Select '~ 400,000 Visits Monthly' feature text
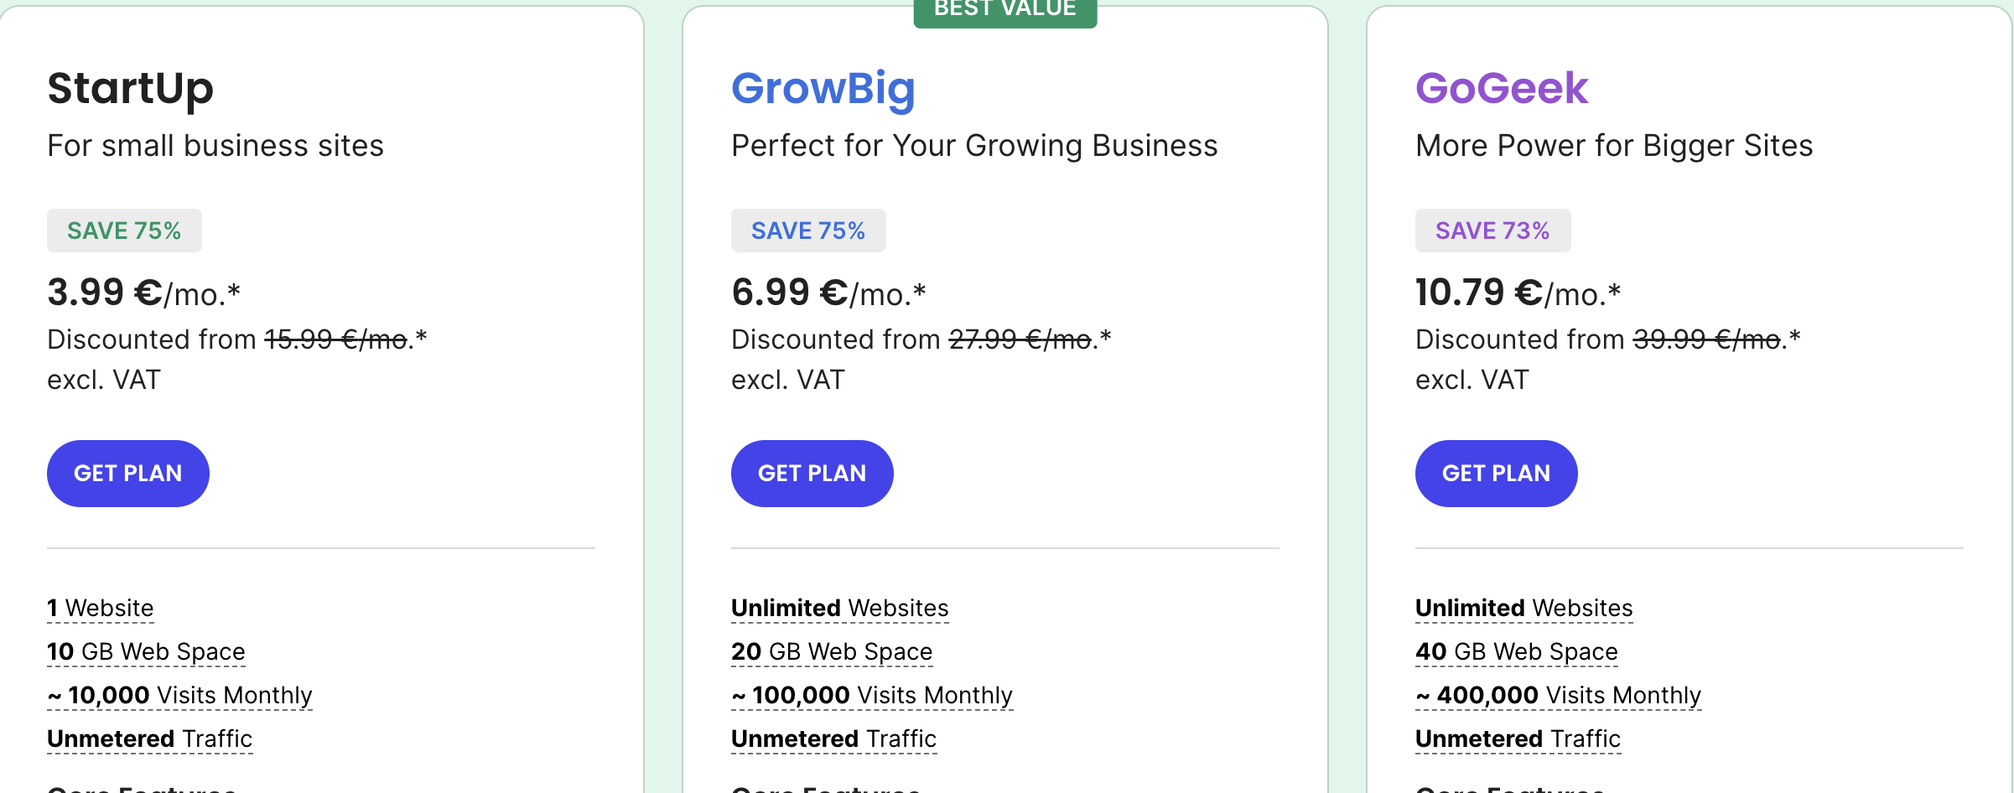 (1558, 695)
